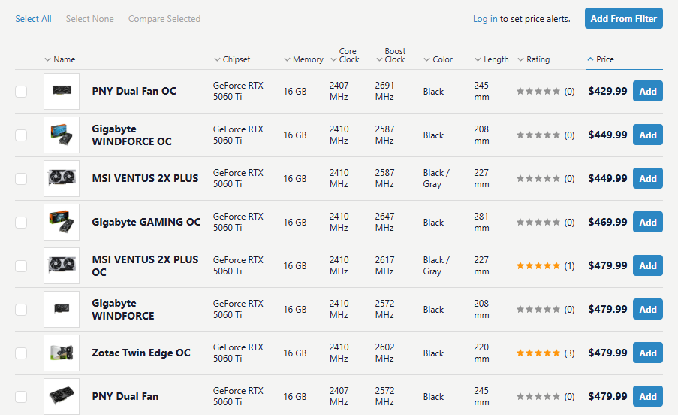
Task: Sort by the Core Clock column
Action: [345, 56]
